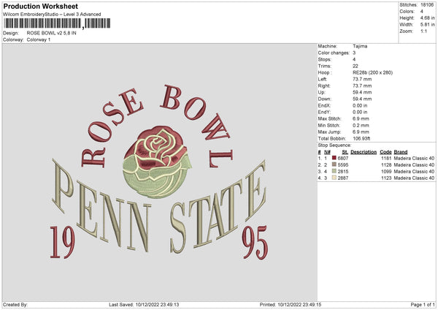Click code 1123 in stop sequence
The height and width of the screenshot is (310, 438).
point(386,178)
